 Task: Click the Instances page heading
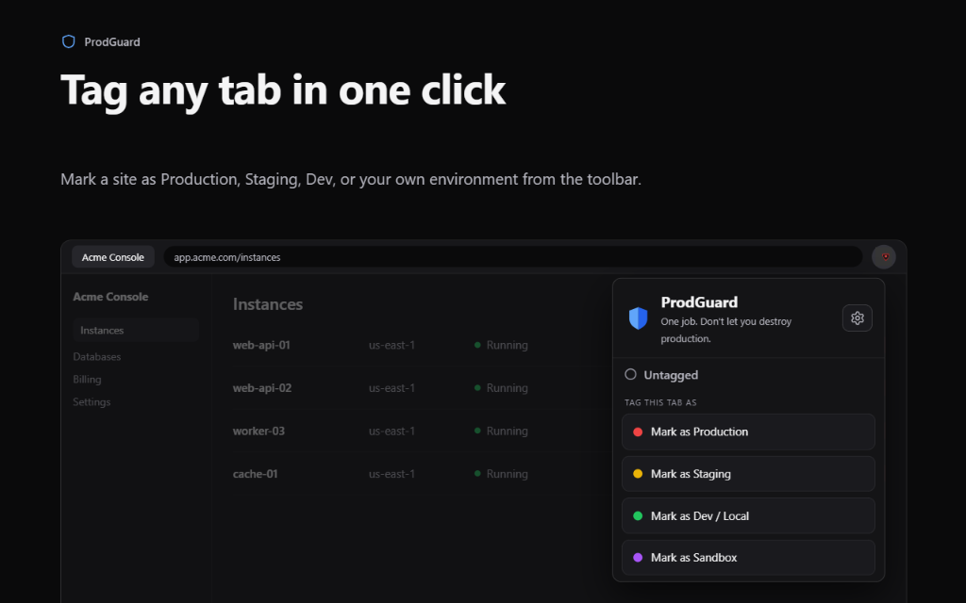[x=267, y=304]
